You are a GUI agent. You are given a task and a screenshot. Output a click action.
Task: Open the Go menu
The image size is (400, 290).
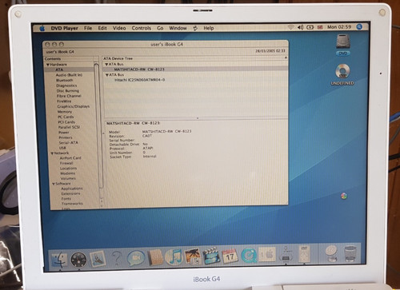[160, 28]
